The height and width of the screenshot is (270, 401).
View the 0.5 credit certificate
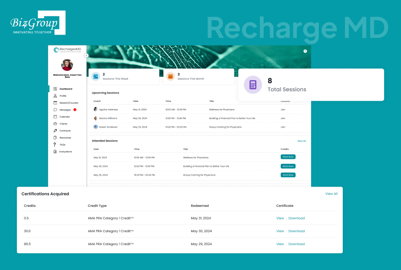click(x=280, y=218)
